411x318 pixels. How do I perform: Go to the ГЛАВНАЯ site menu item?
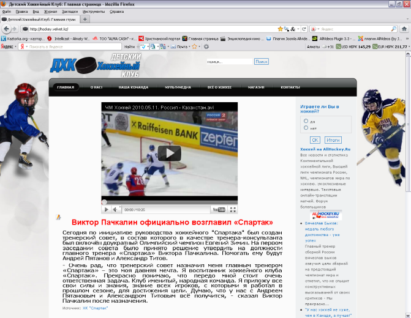66,87
